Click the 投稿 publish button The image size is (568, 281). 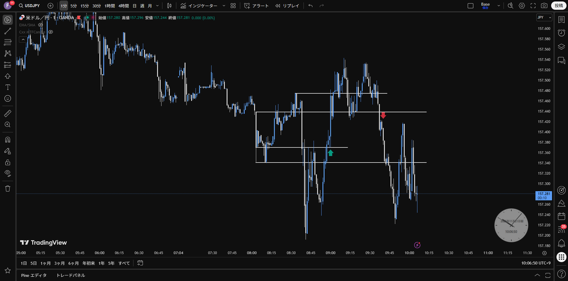click(x=559, y=6)
